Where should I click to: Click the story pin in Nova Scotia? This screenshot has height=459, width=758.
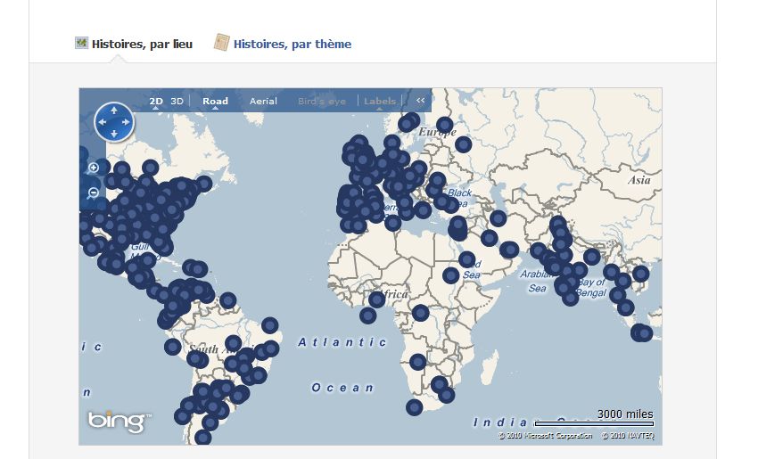pos(203,184)
